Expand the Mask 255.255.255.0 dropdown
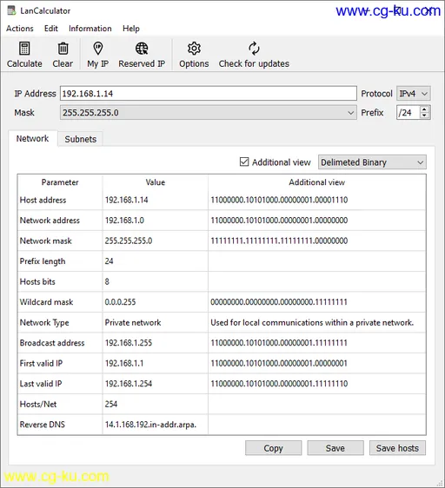This screenshot has width=445, height=488. pos(209,113)
